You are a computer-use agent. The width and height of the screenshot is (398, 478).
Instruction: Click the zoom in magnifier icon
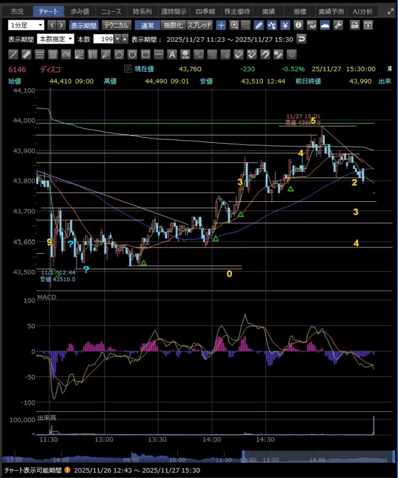234,25
